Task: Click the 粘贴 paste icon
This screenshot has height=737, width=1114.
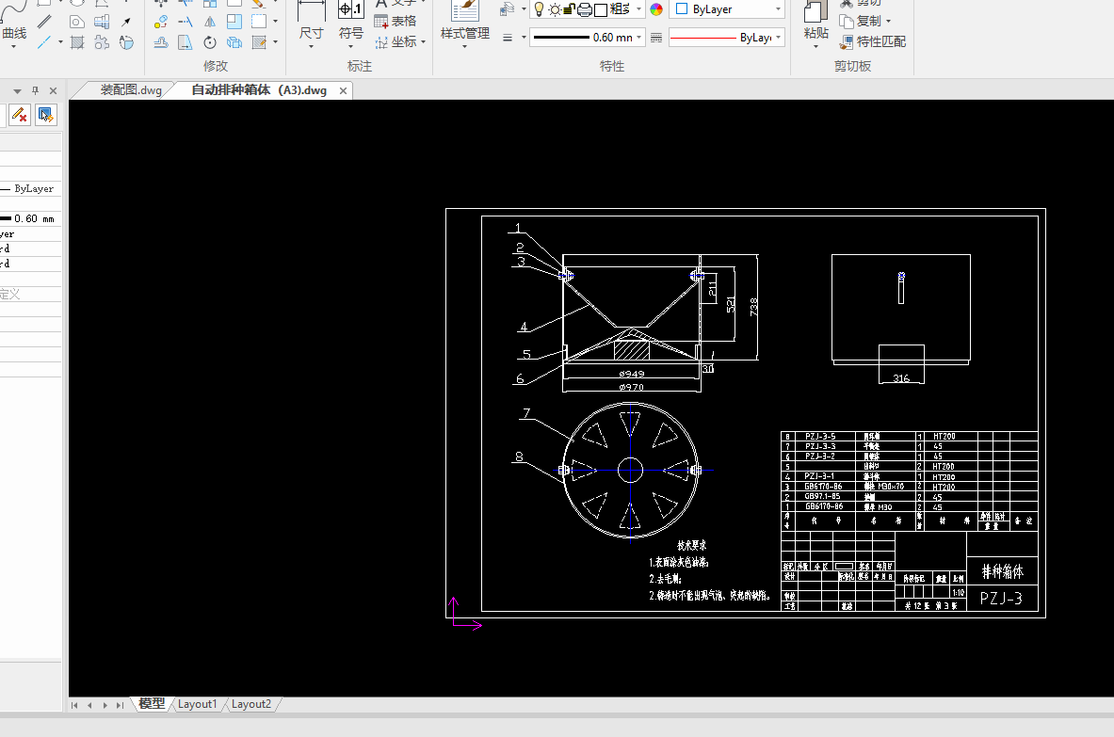Action: (815, 11)
